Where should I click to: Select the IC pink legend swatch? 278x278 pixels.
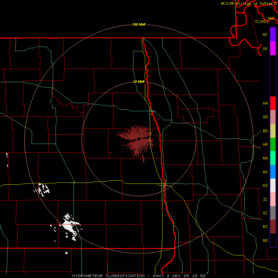pos(273,199)
